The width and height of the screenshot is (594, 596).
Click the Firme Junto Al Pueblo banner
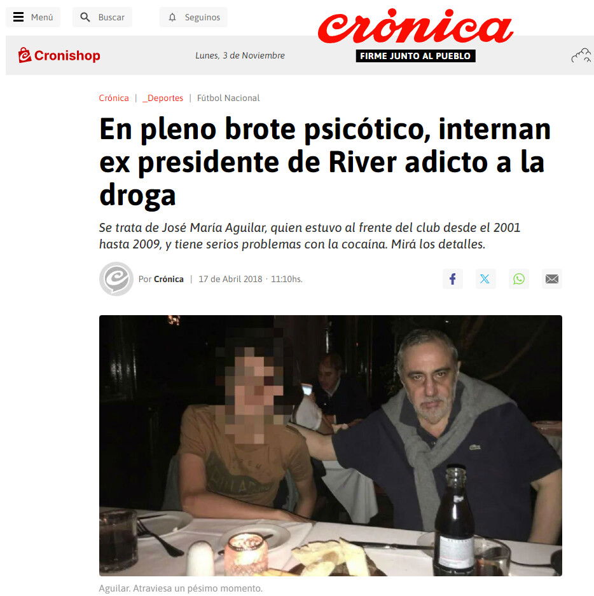coord(415,56)
